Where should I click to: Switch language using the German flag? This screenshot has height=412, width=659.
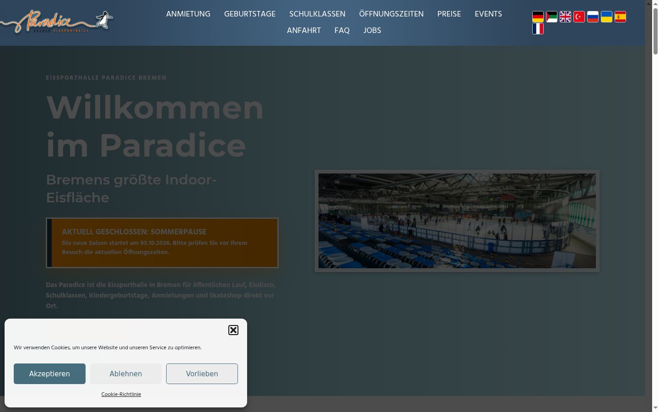coord(538,17)
